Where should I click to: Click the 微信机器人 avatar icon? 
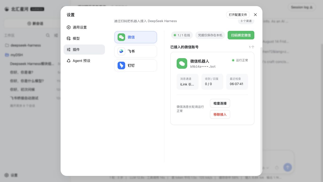182,63
